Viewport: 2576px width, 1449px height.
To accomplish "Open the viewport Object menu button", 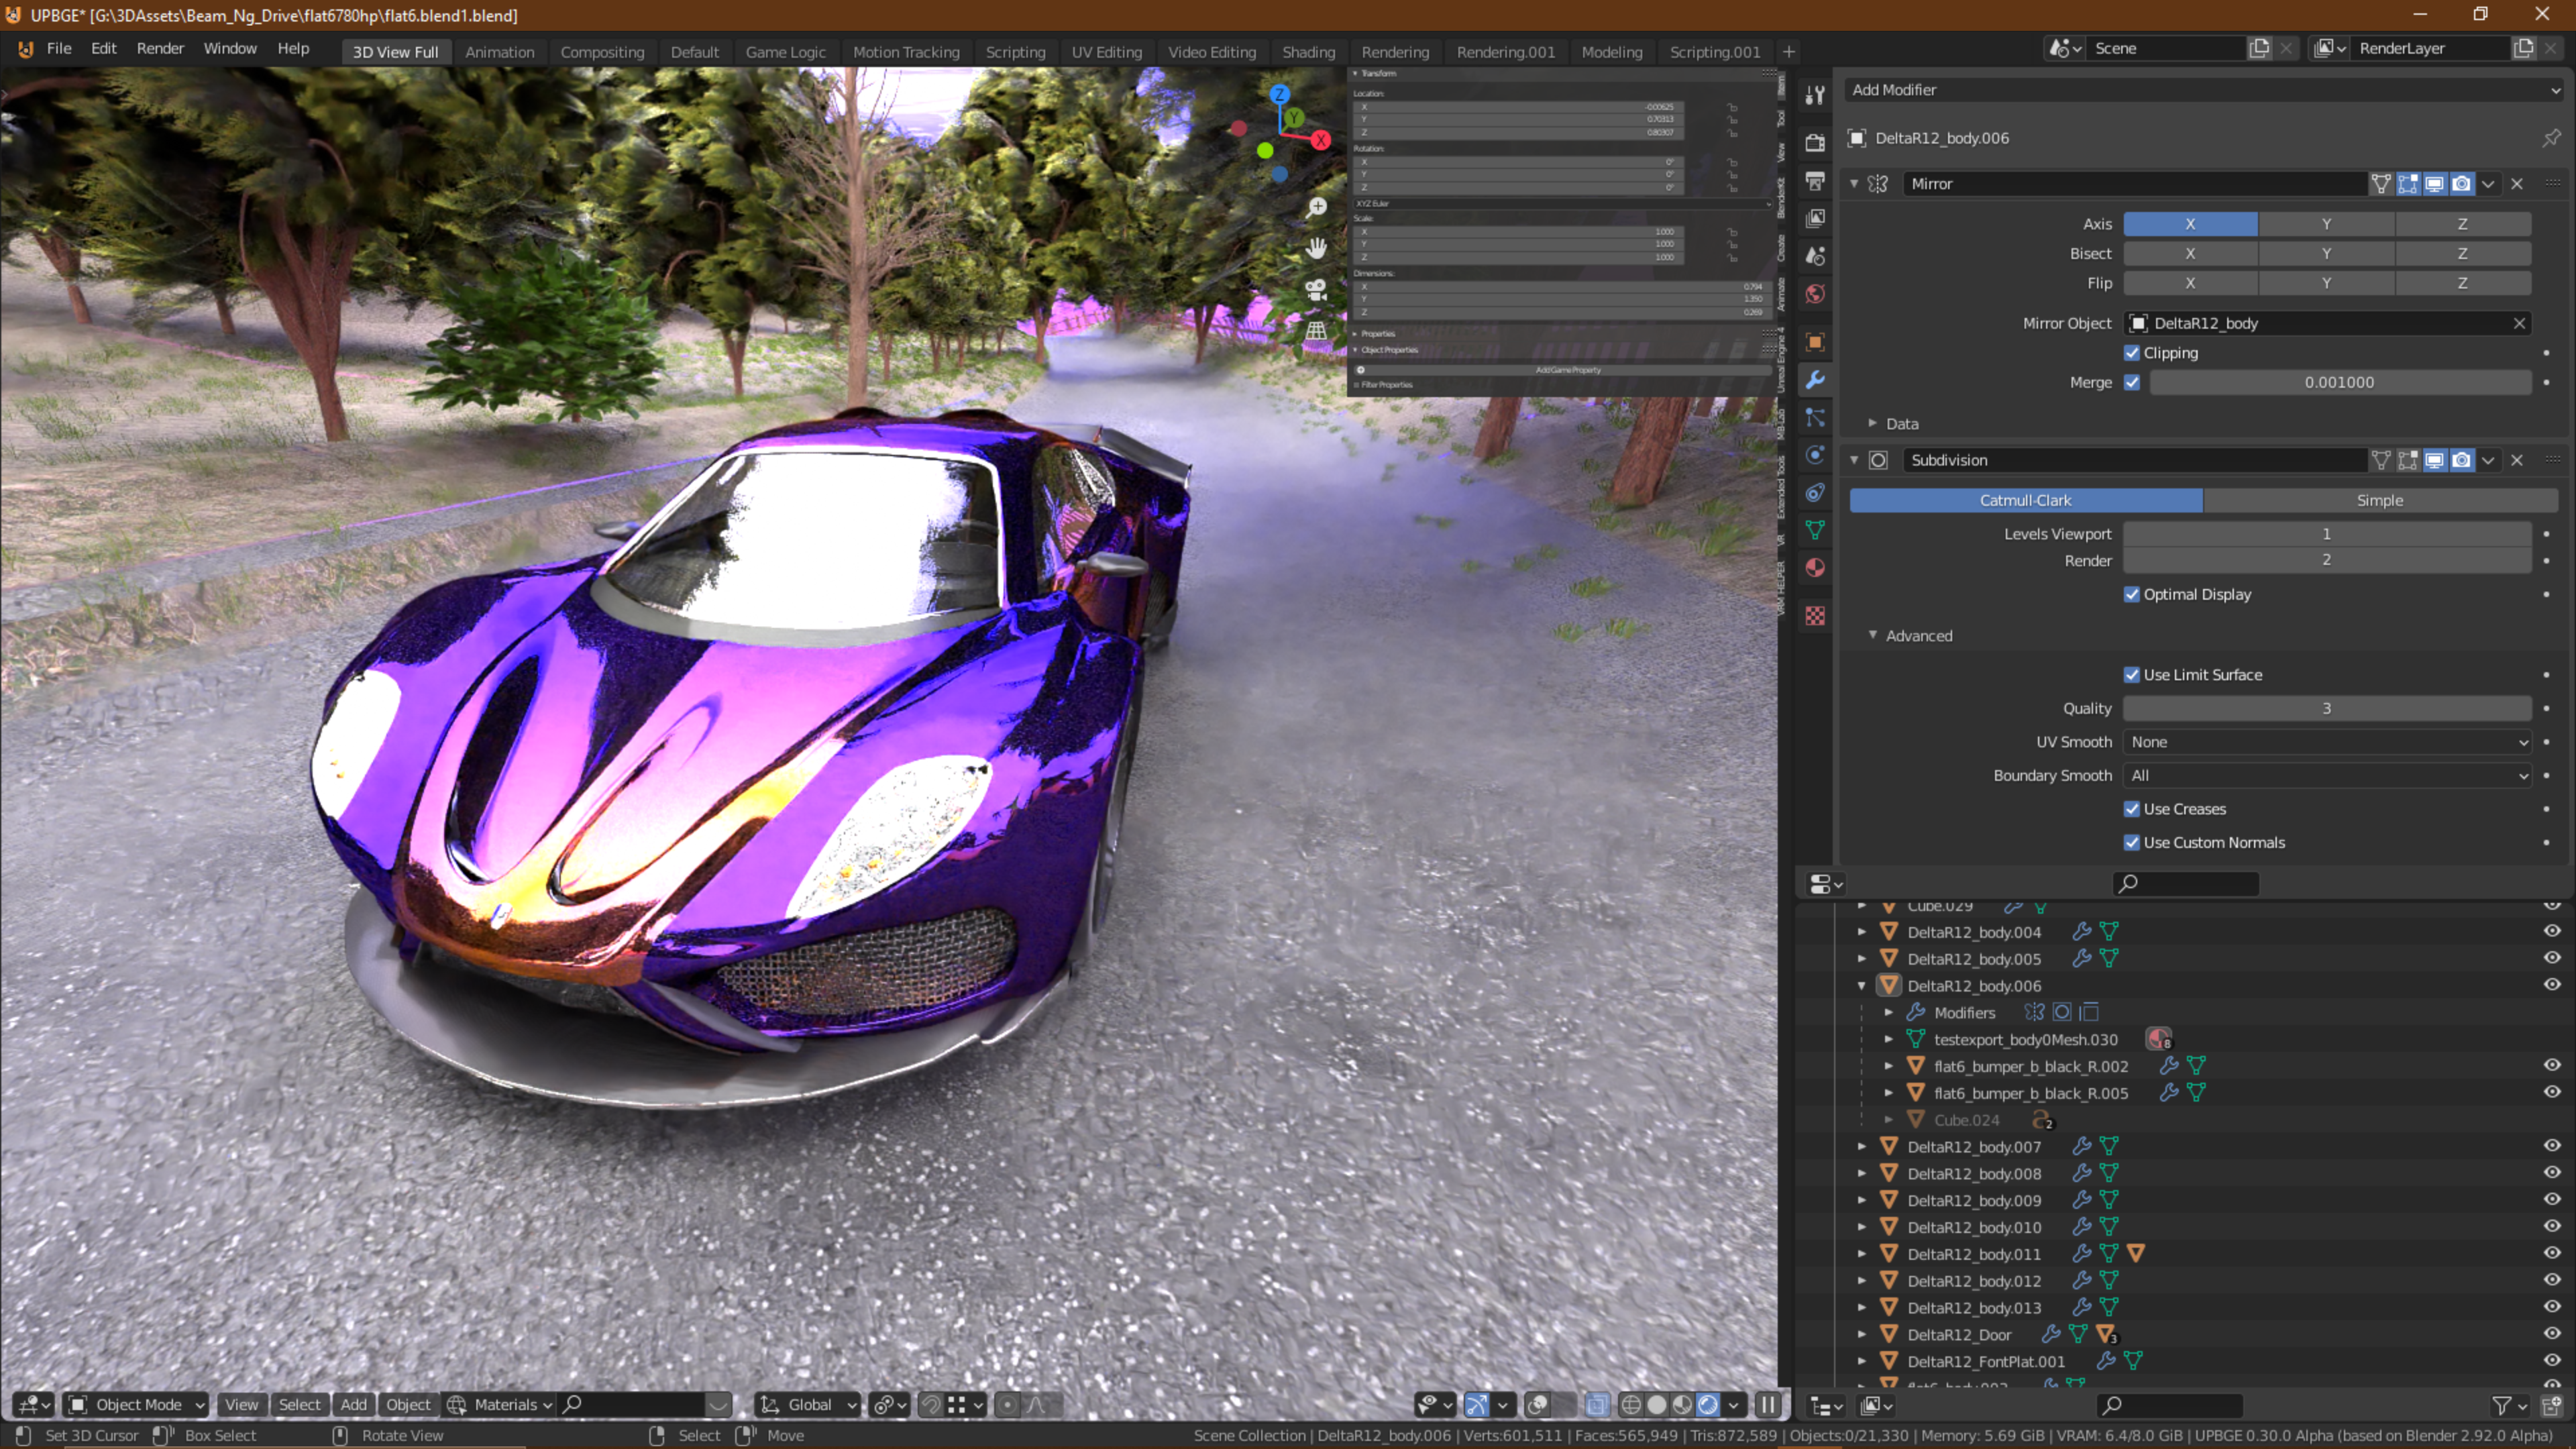I will click(x=408, y=1405).
